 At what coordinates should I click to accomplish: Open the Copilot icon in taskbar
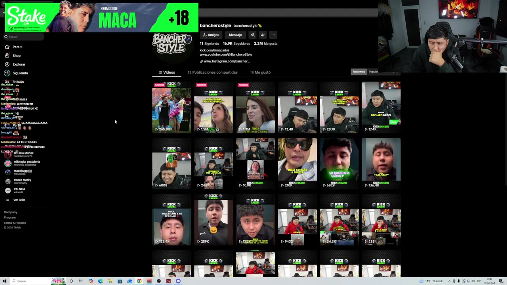[91, 281]
